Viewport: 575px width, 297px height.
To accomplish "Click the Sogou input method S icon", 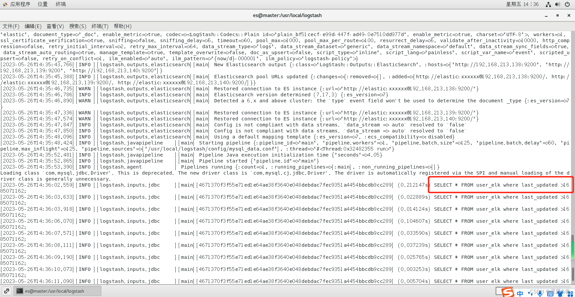I will point(508,292).
